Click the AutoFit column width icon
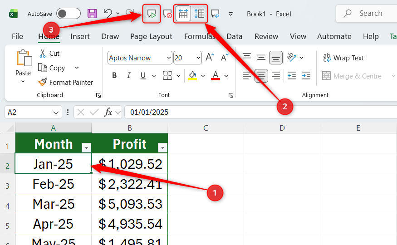The height and width of the screenshot is (245, 397). coord(183,14)
